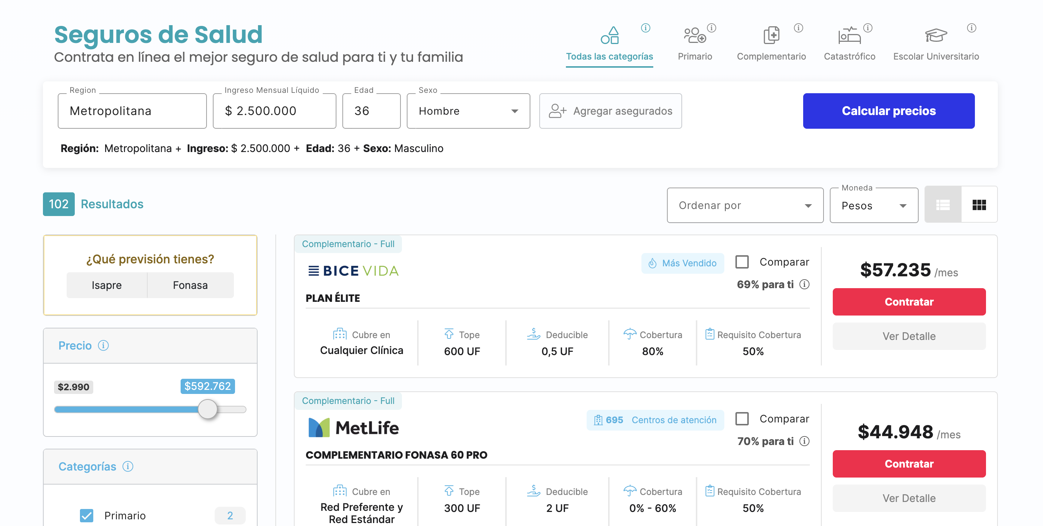The image size is (1043, 526).
Task: Switch to list view layout icon
Action: click(x=943, y=205)
